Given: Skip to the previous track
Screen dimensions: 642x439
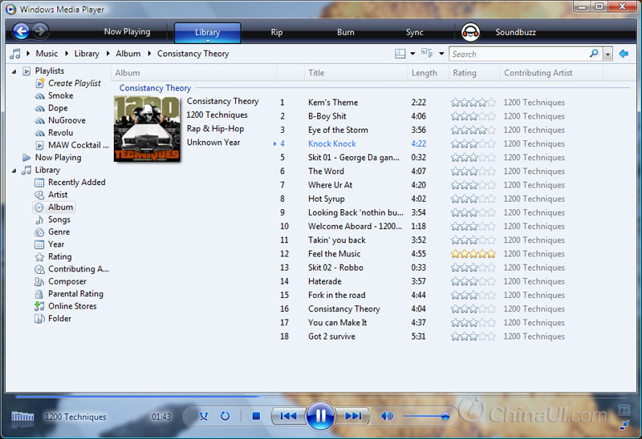Looking at the screenshot, I should point(288,416).
